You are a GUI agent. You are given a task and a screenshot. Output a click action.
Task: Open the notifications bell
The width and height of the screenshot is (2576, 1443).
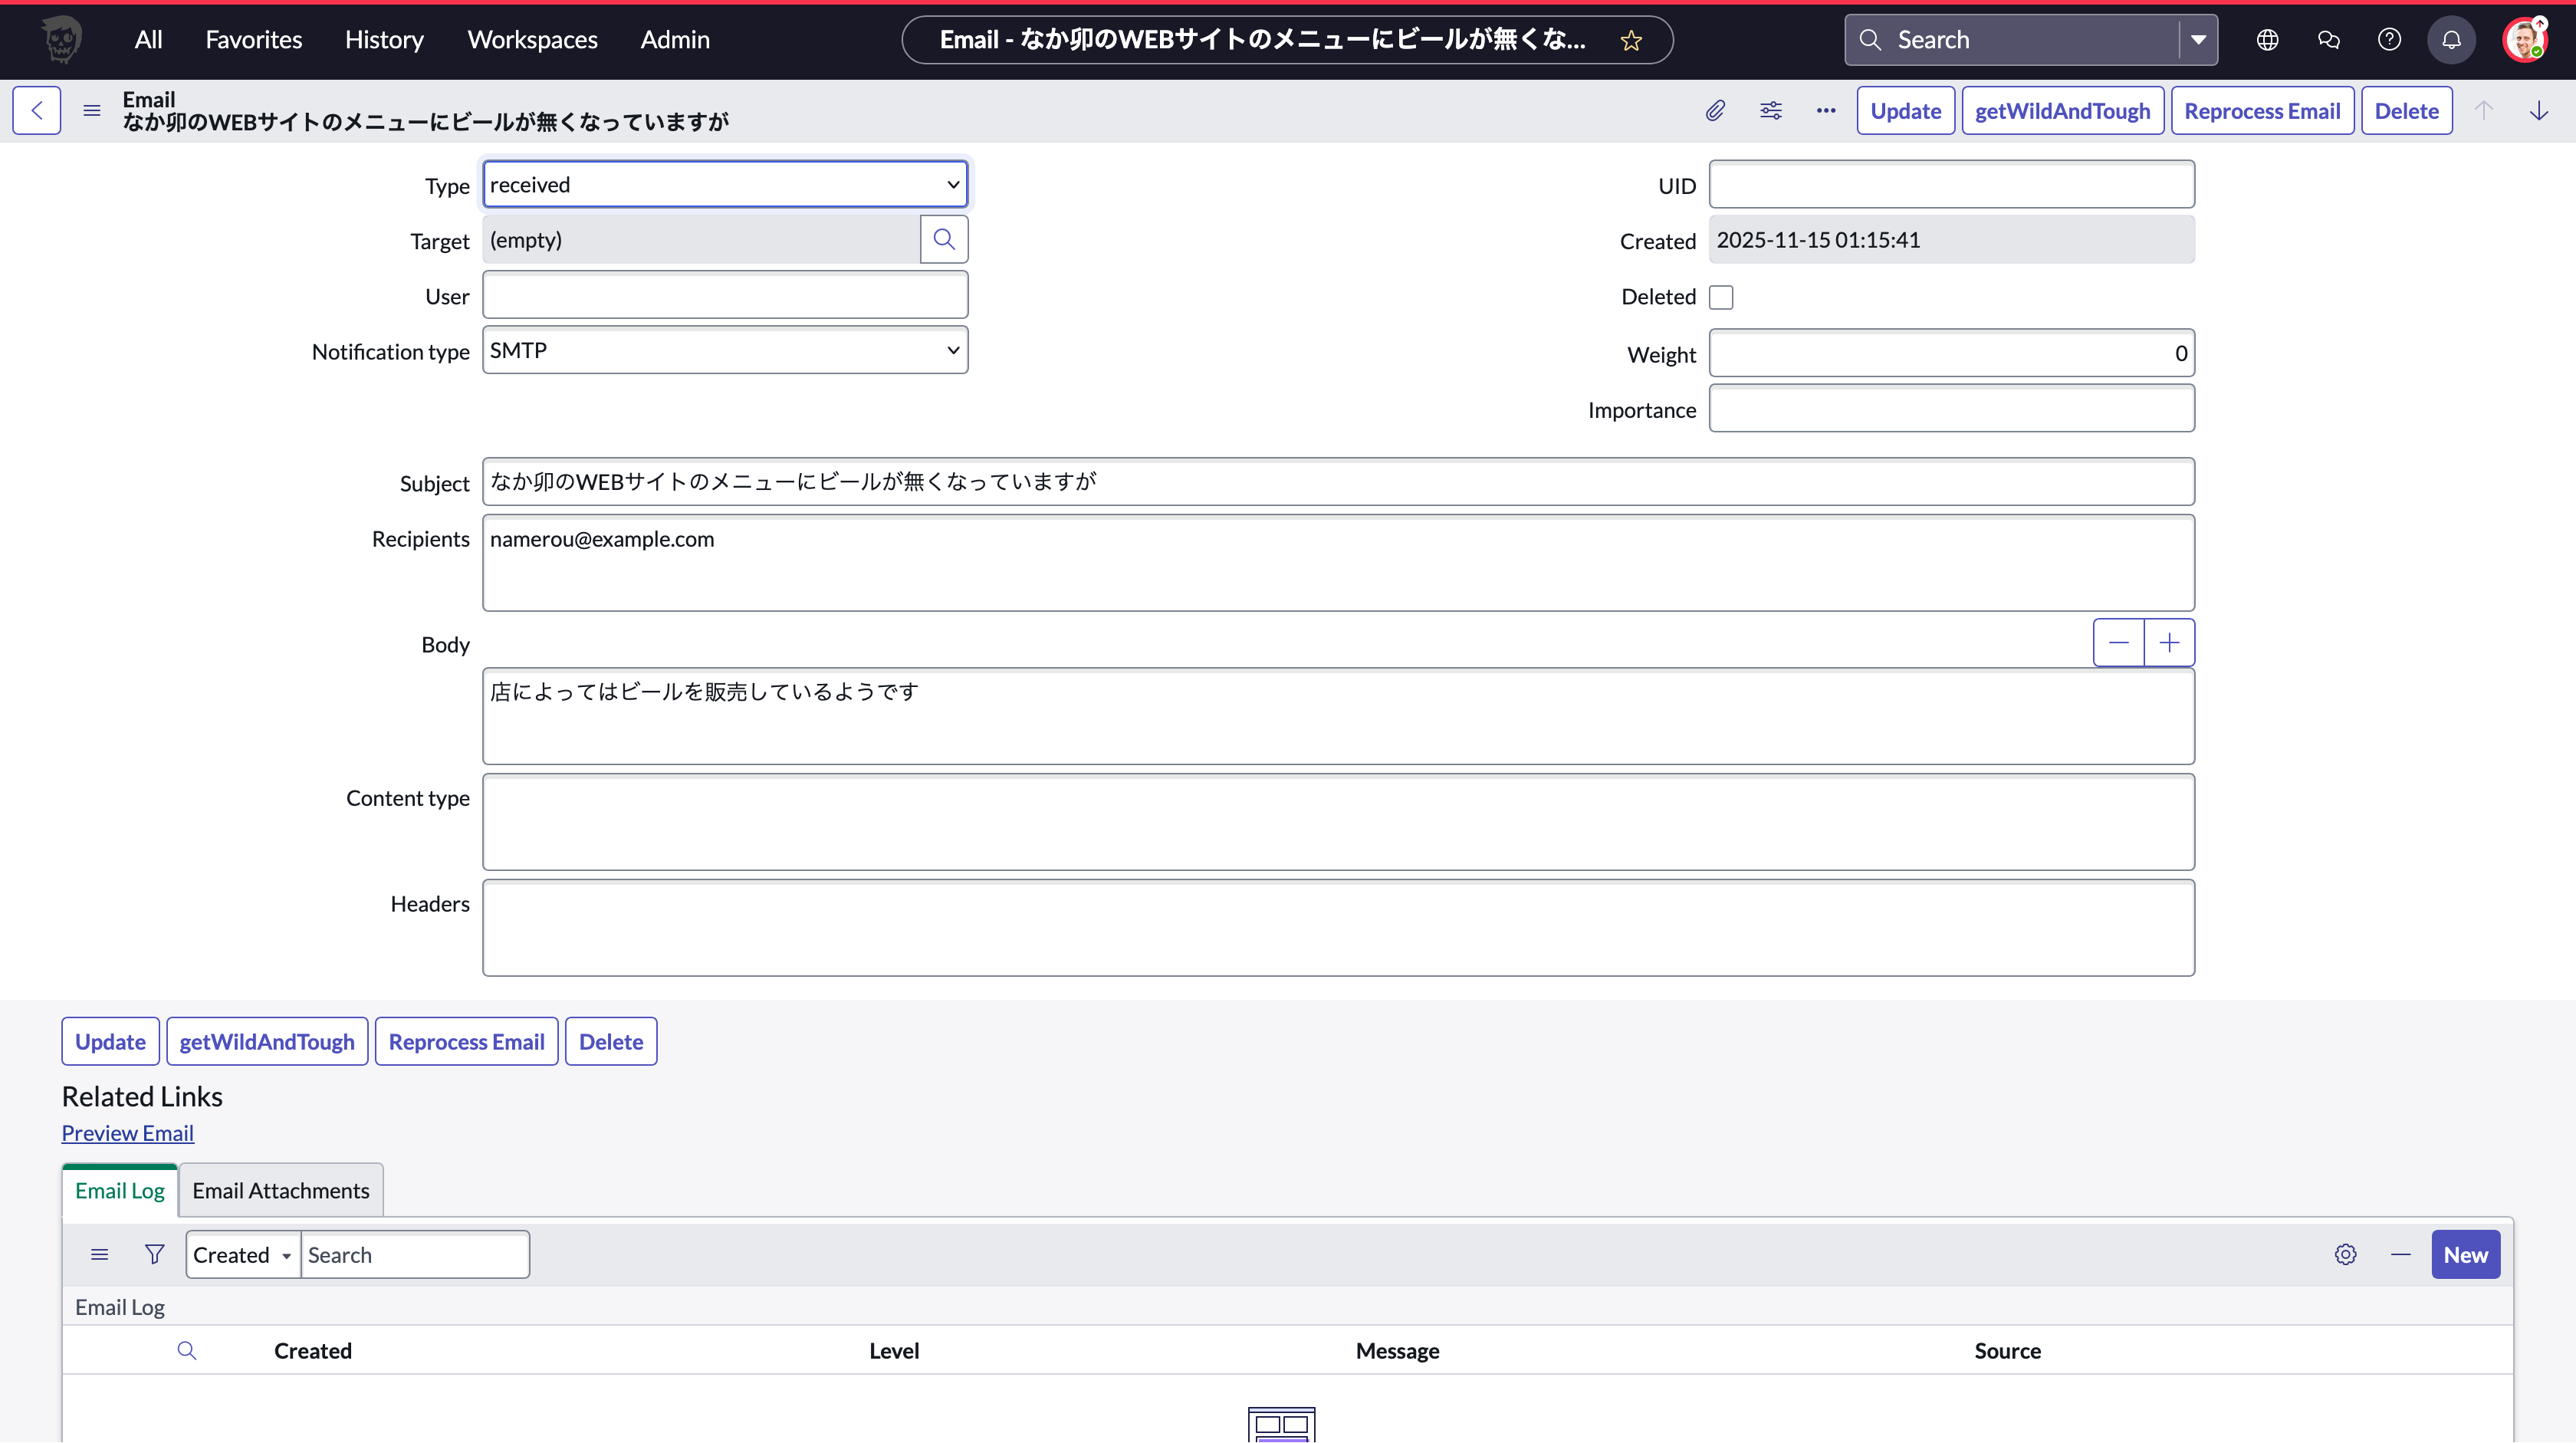2451,40
